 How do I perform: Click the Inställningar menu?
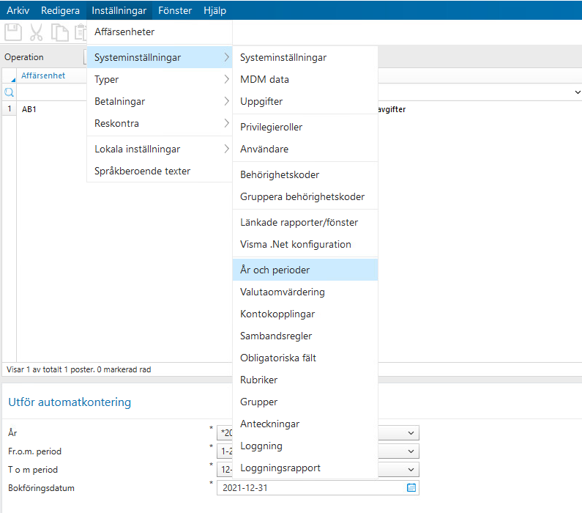[x=119, y=10]
